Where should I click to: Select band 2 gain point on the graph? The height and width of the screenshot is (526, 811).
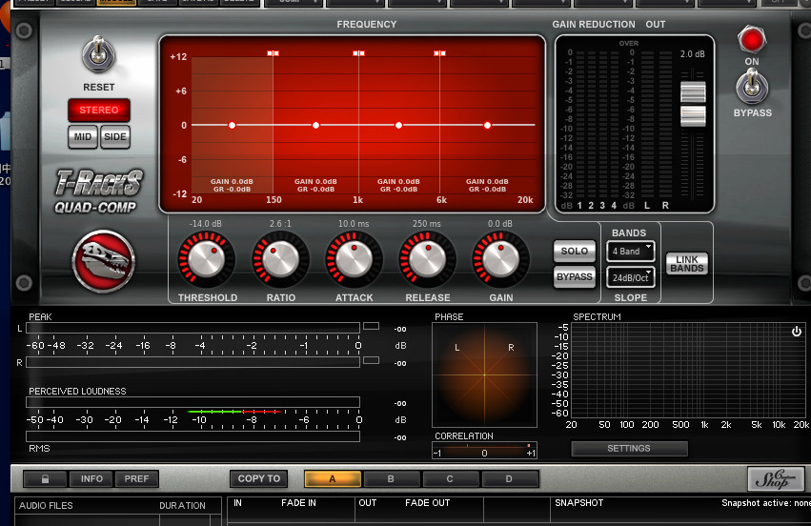pos(316,125)
